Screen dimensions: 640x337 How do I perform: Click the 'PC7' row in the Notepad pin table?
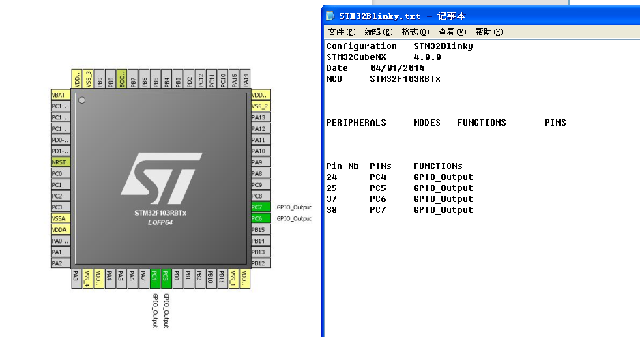point(400,209)
